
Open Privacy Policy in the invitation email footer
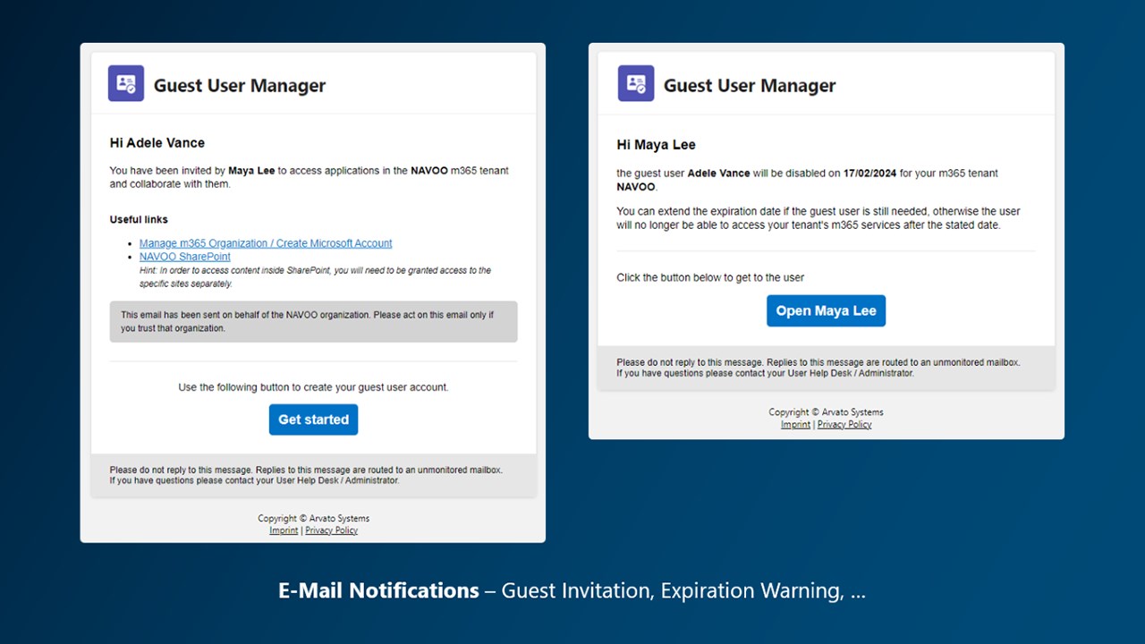331,530
